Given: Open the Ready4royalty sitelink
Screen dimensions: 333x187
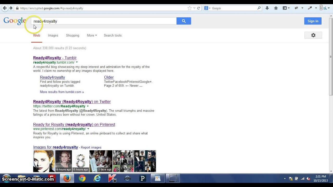Looking at the screenshot, I should pyautogui.click(x=52, y=77).
